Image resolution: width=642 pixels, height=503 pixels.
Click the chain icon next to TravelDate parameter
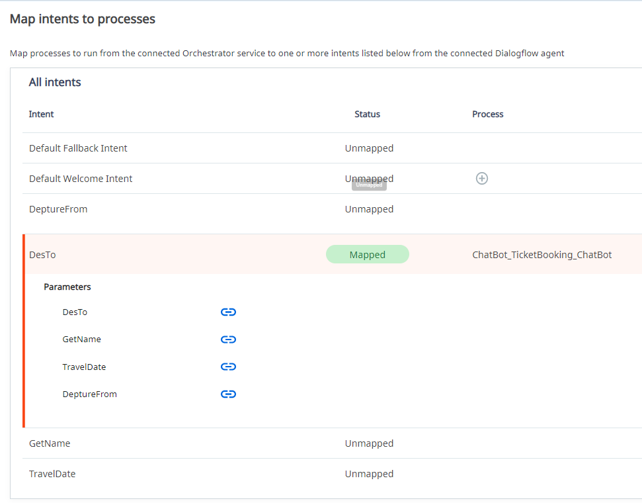[x=228, y=367]
